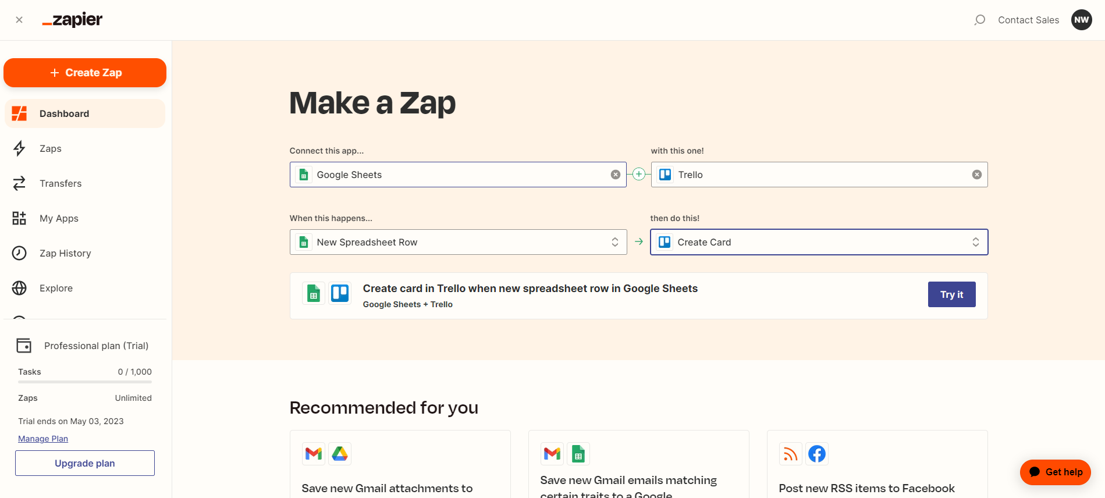The height and width of the screenshot is (498, 1105).
Task: Click the Zapier logo
Action: (x=72, y=20)
